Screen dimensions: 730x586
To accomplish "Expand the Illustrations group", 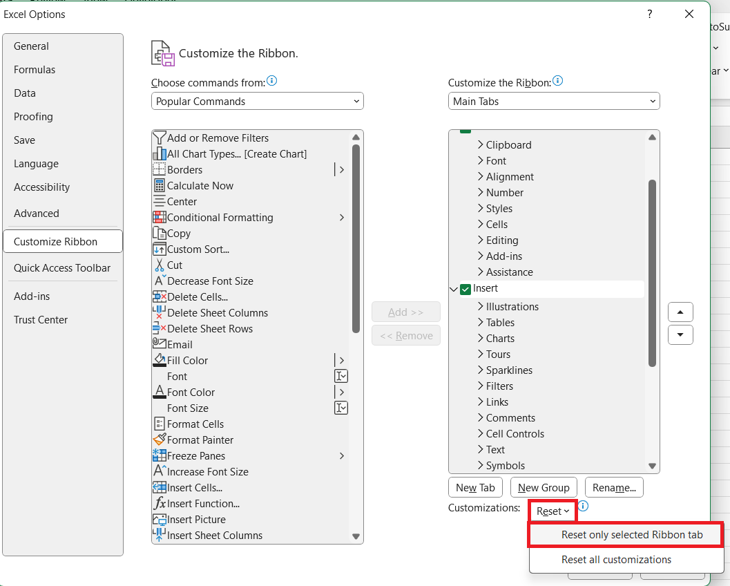I will (481, 307).
